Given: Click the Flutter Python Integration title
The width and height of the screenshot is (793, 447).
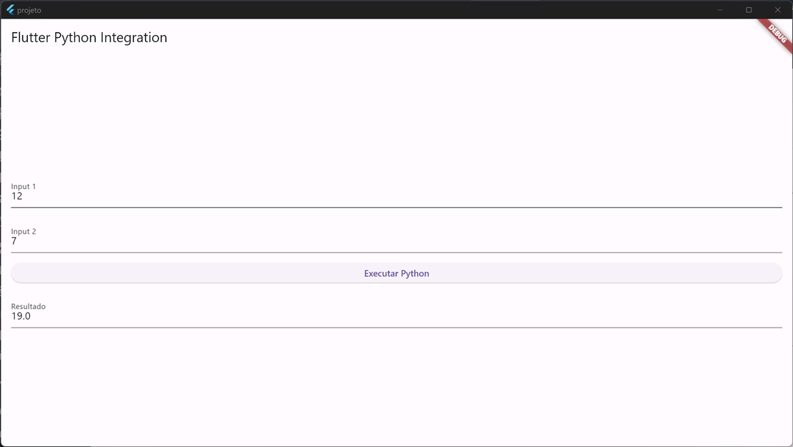Looking at the screenshot, I should click(89, 37).
